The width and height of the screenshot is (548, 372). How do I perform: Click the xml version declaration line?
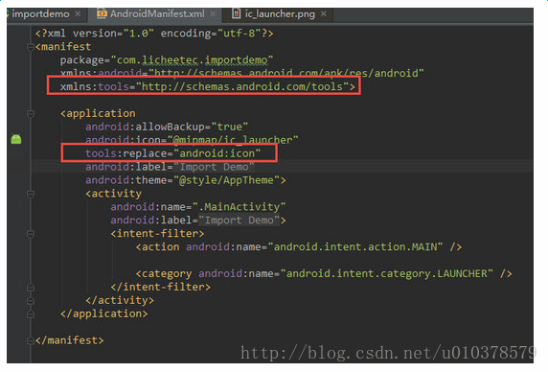(154, 34)
